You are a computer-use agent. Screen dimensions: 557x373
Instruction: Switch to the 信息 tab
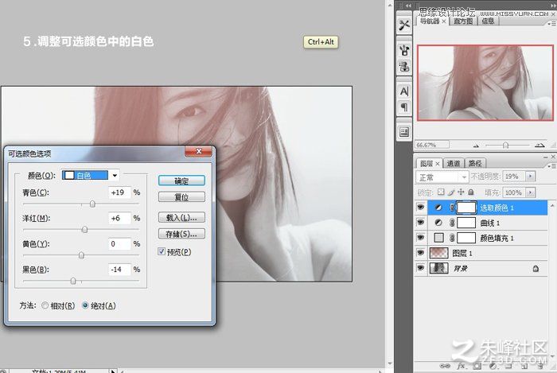pos(488,21)
